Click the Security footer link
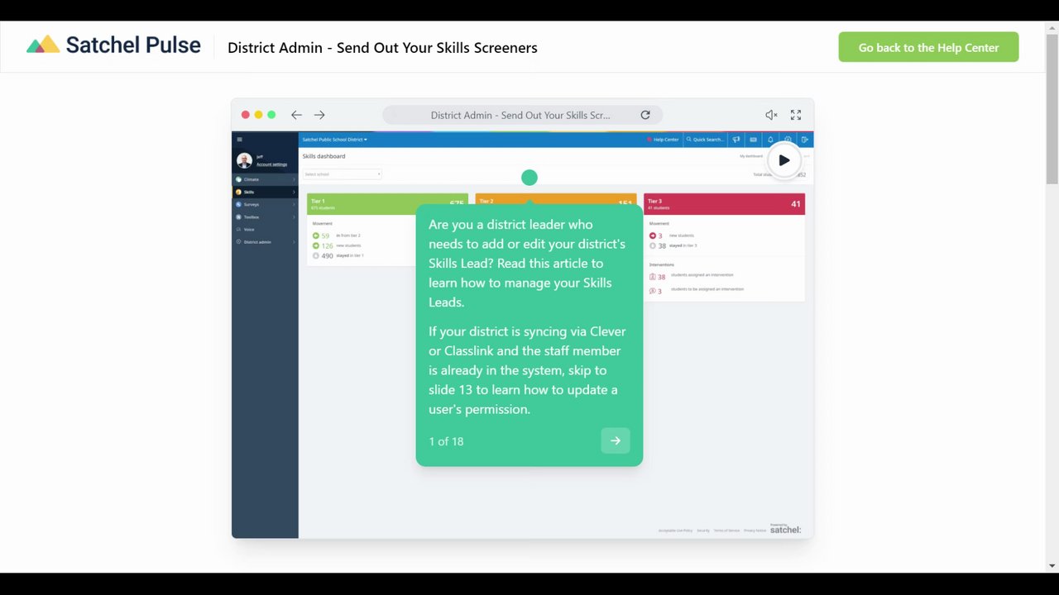 point(703,531)
